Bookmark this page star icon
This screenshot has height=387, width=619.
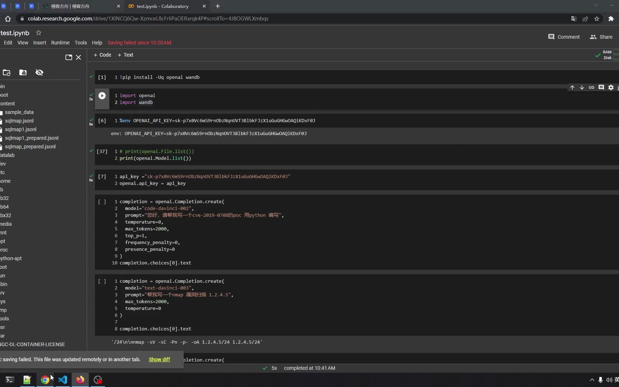click(x=597, y=19)
